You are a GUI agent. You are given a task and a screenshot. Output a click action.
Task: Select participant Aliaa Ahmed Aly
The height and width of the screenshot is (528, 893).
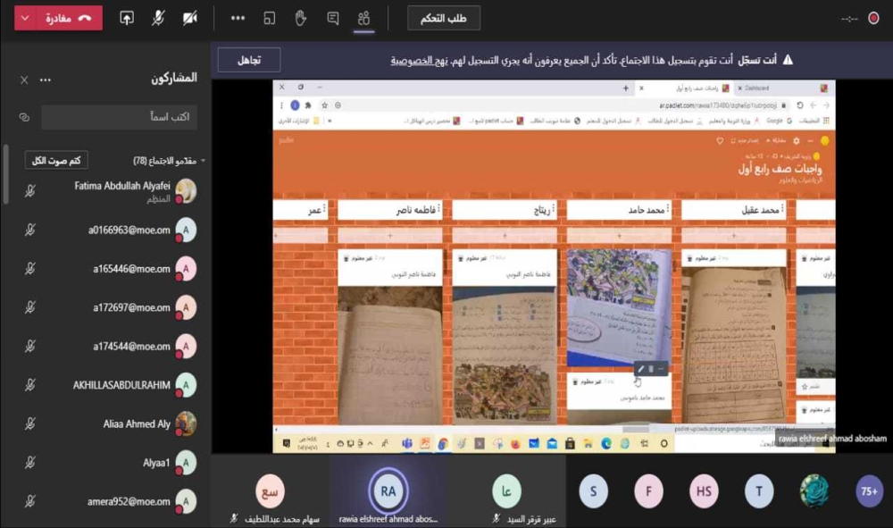pyautogui.click(x=136, y=424)
